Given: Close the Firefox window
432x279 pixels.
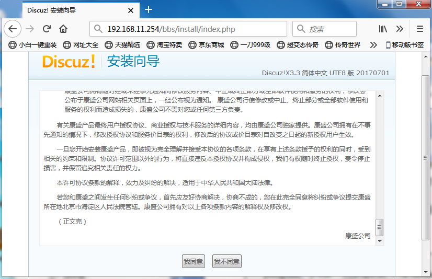Looking at the screenshot, I should coord(418,4).
